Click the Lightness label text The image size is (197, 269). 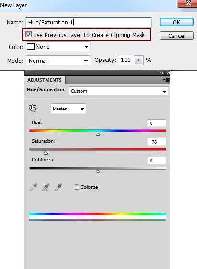(x=42, y=160)
